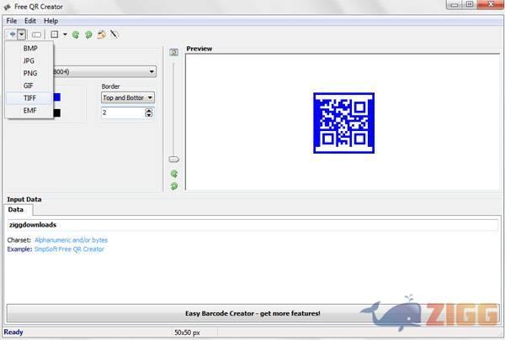Click the second green rotate icon in the toolbar
Screen dimensions: 505x340
pyautogui.click(x=88, y=34)
